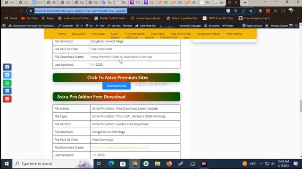Reload the page with the refresh icon

[x=21, y=11]
